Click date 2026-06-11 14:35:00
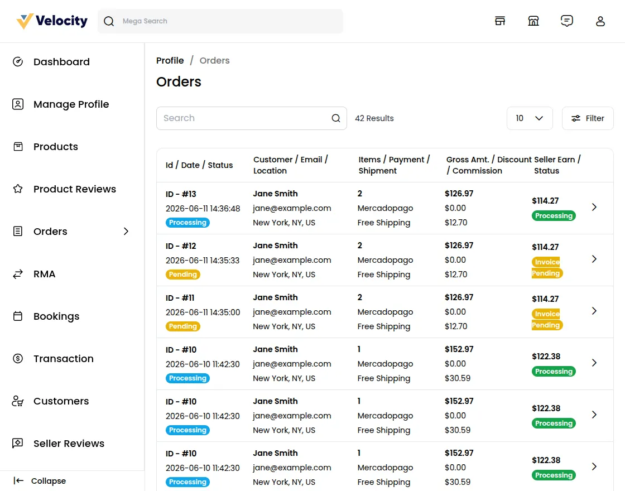 point(203,312)
